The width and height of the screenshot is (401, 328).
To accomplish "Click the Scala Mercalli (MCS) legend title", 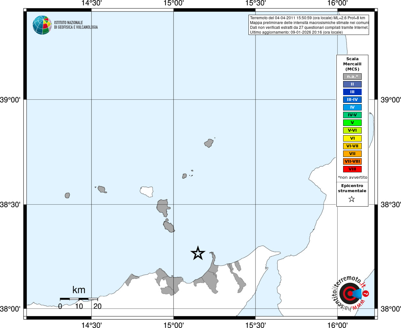I will click(x=352, y=64).
